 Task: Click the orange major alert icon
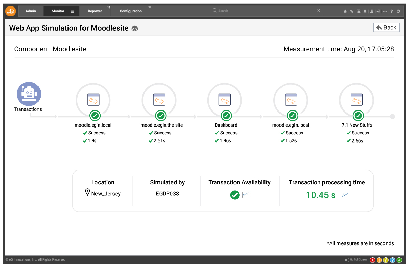pos(379,260)
